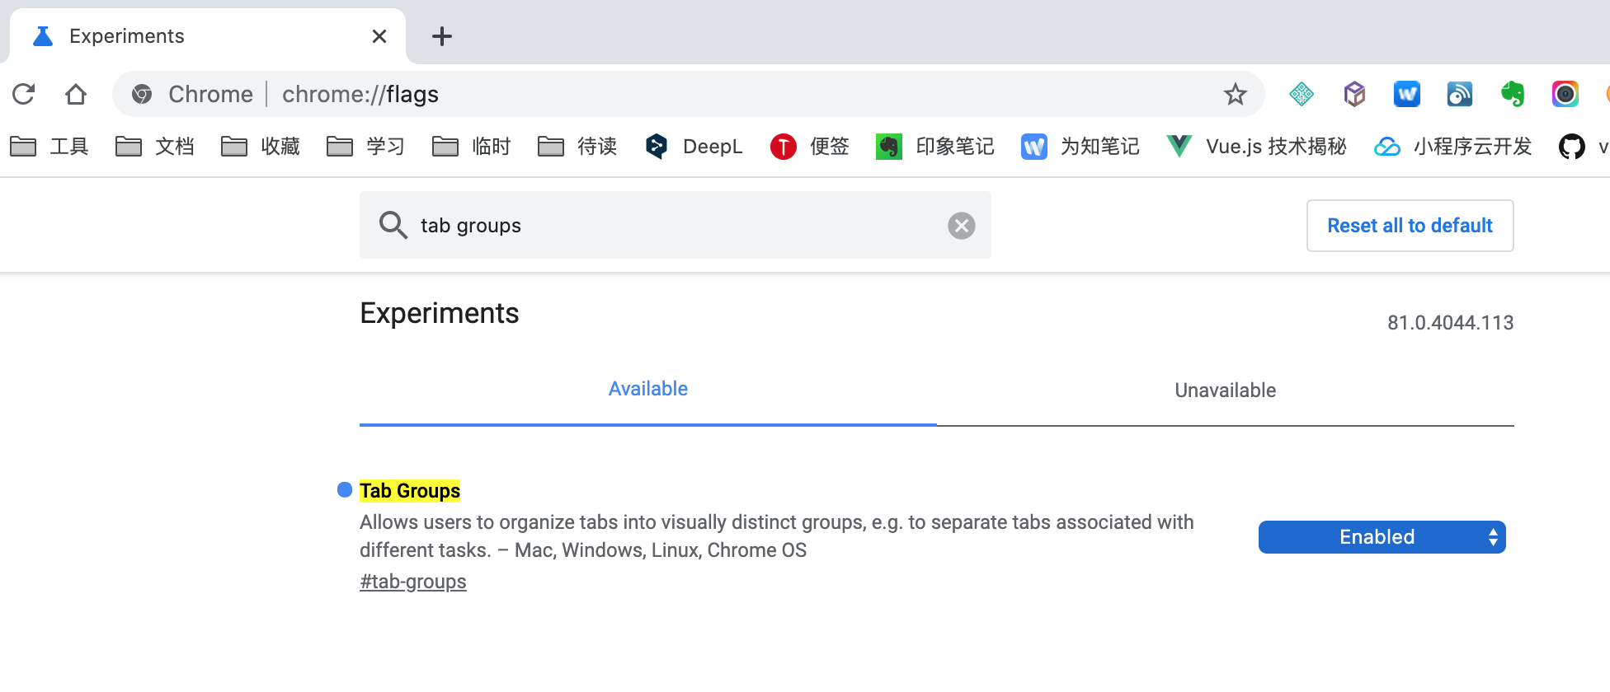Viewport: 1610px width, 692px height.
Task: Reload the page with the refresh icon
Action: (24, 94)
